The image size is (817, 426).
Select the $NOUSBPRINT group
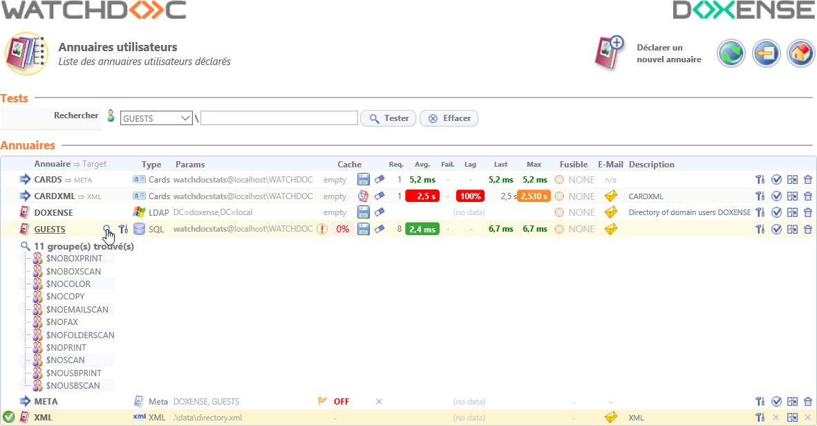(x=73, y=373)
